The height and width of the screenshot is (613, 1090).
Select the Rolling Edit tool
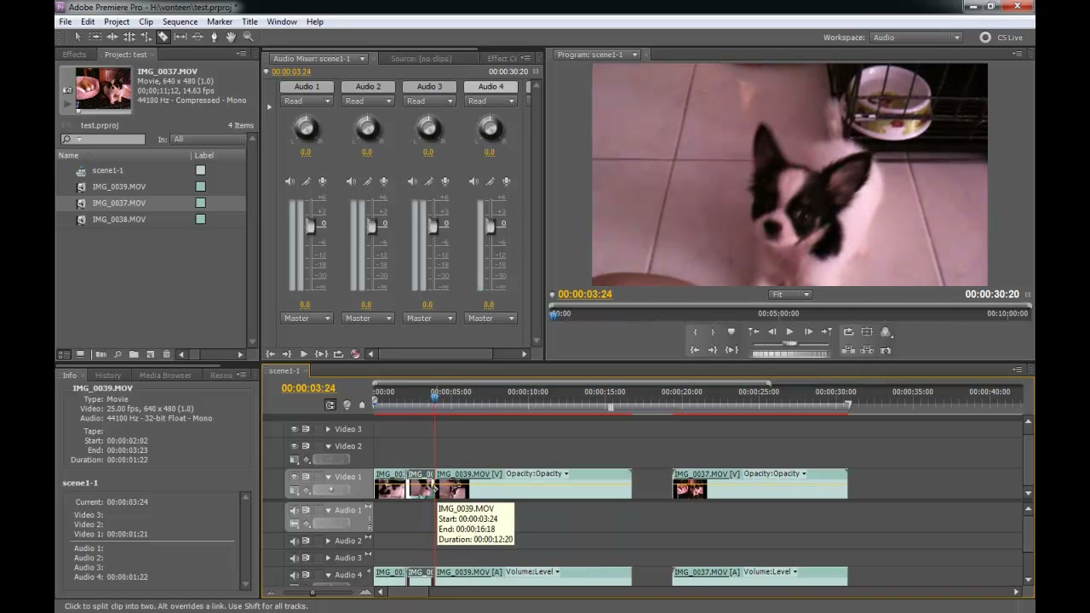tap(129, 37)
